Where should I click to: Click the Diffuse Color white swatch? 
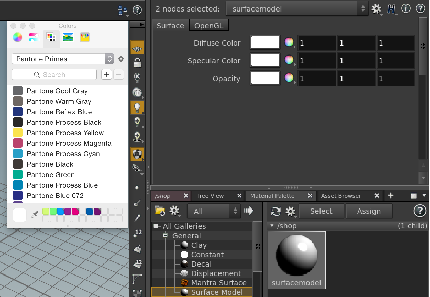(x=265, y=42)
